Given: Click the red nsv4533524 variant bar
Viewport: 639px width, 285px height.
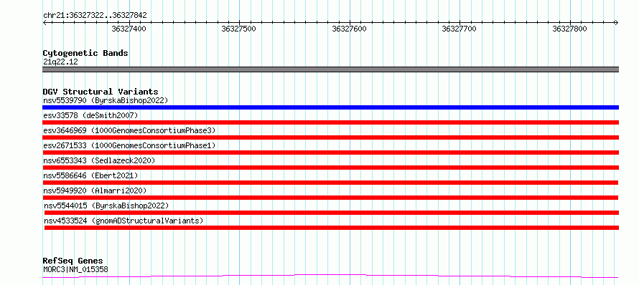Looking at the screenshot, I should pos(331,228).
